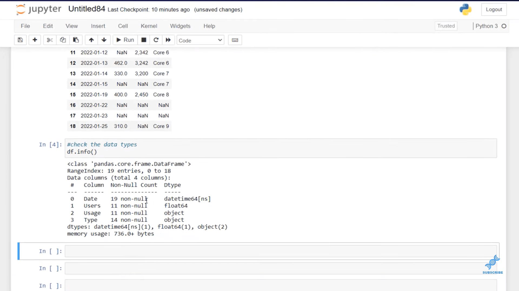Interrupt the kernel with the stop icon
Screen dimensions: 519x291
(x=144, y=40)
